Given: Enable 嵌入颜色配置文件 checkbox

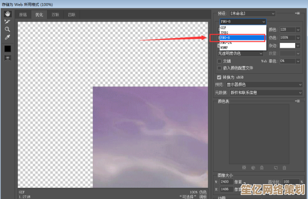Looking at the screenshot, I should pyautogui.click(x=219, y=68).
